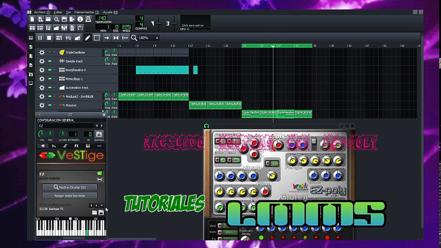This screenshot has width=441, height=248.
Task: Open the Ayuda menu
Action: [x=110, y=12]
